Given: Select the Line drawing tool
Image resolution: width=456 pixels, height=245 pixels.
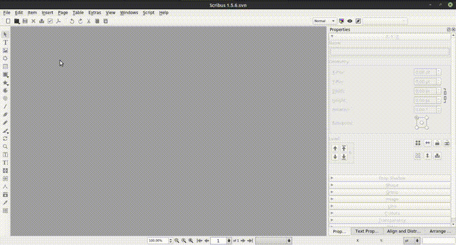Looking at the screenshot, I should tap(6, 107).
